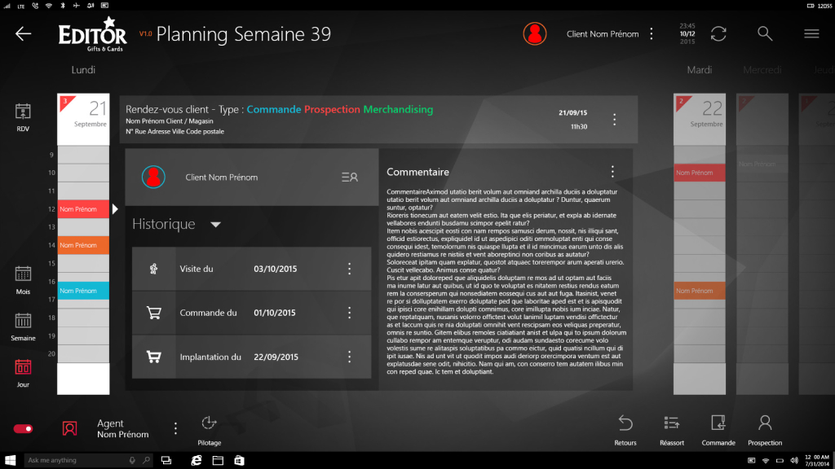
Task: Expand the Historique dropdown arrow
Action: tap(215, 225)
